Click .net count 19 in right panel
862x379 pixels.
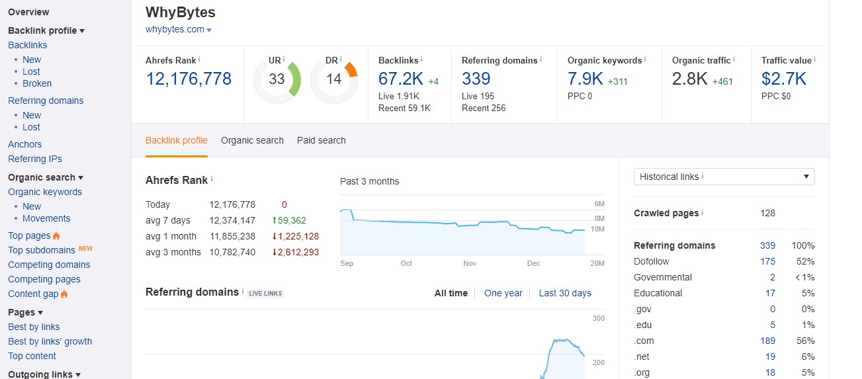pyautogui.click(x=770, y=357)
